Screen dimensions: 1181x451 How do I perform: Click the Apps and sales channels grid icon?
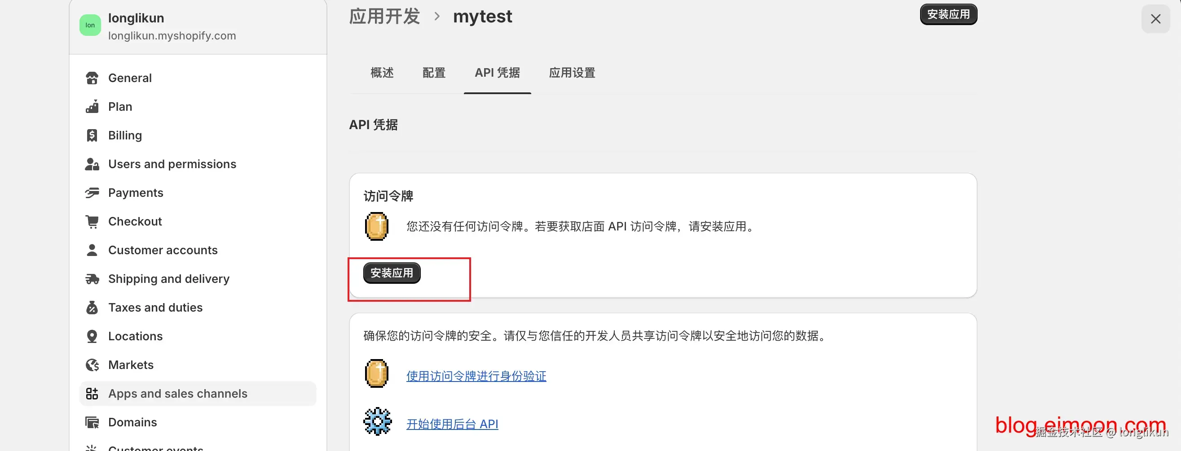pos(92,393)
